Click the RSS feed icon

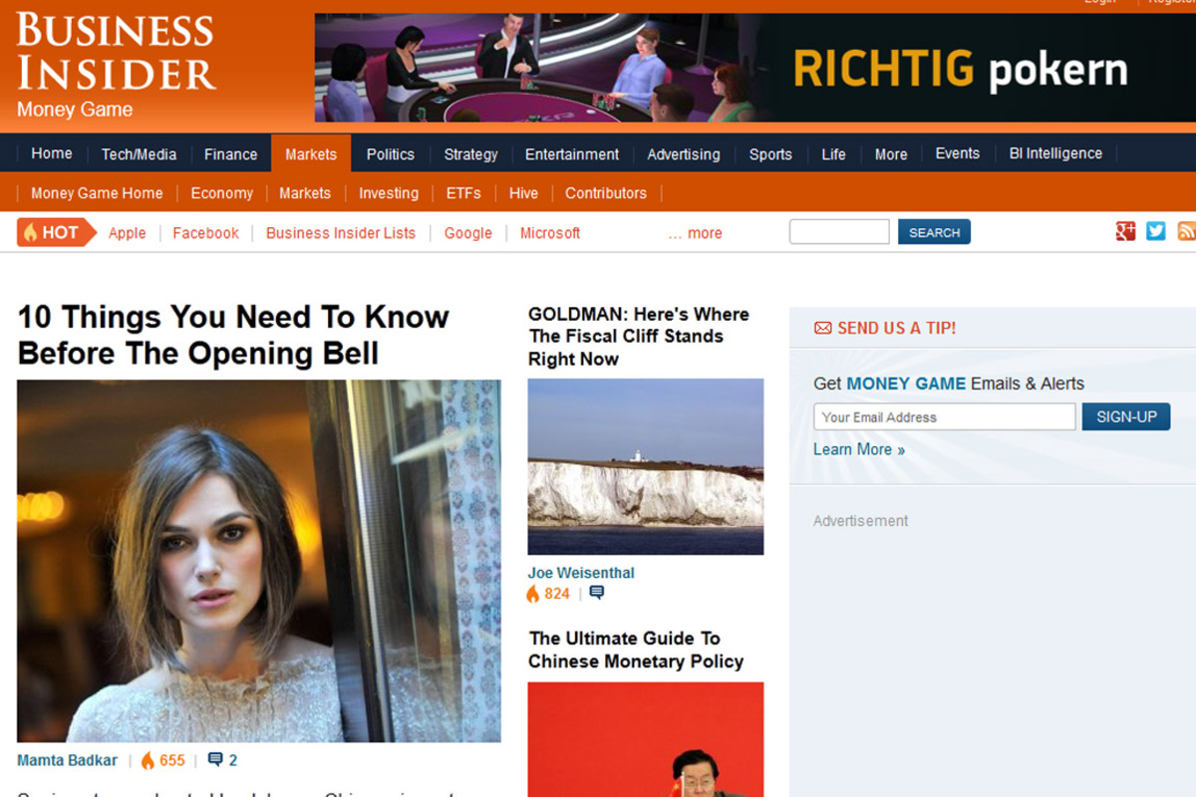pyautogui.click(x=1186, y=232)
